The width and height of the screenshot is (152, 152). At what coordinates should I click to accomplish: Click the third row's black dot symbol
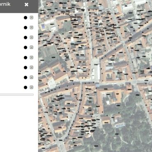click(25, 37)
